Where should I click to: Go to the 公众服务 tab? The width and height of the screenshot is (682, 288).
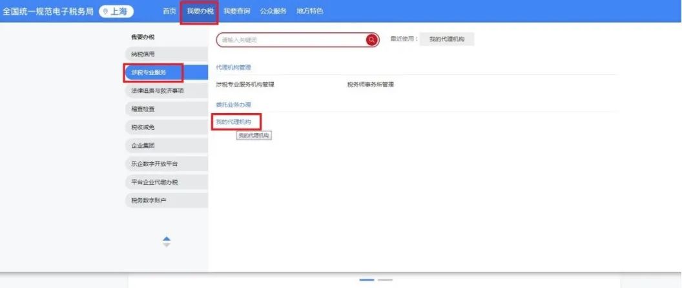tap(273, 11)
